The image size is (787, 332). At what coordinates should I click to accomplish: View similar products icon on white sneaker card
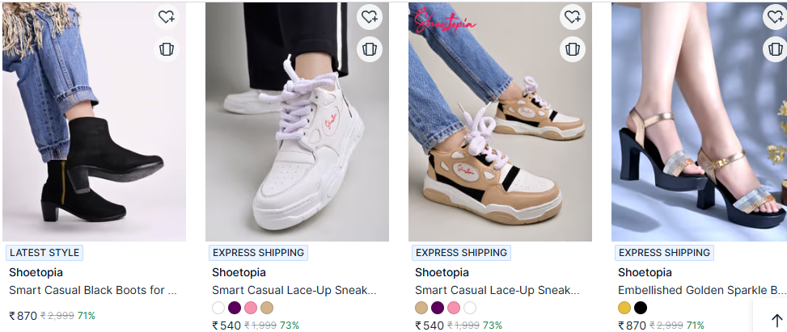(370, 49)
